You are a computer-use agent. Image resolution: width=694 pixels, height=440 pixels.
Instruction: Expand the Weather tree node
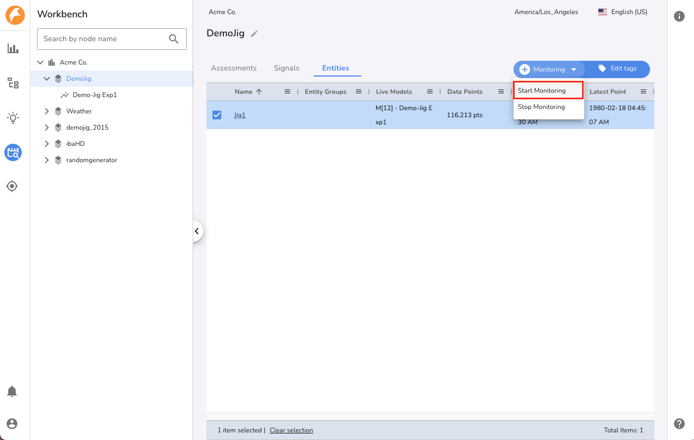pos(47,111)
